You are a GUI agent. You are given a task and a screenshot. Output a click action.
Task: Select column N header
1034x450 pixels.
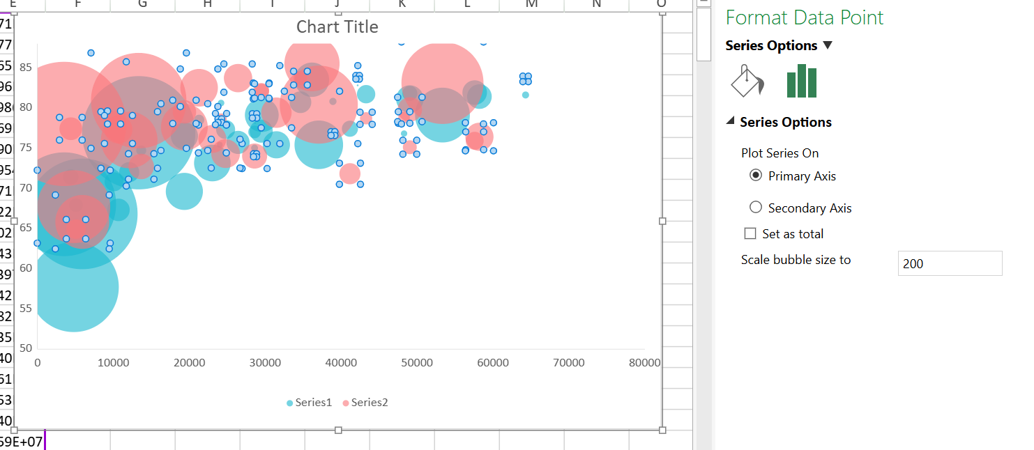(596, 5)
